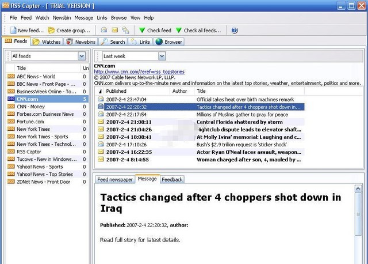Click the open envelope toolbar icon
Image resolution: width=368 pixels, height=264 pixels.
(104, 31)
